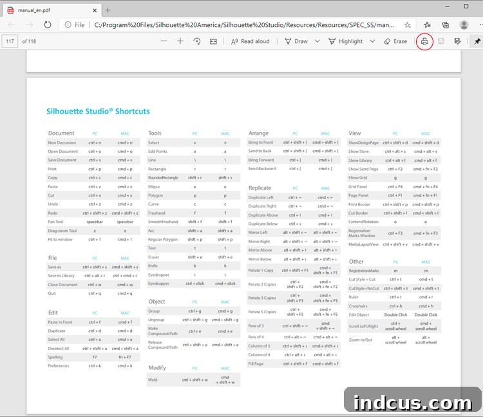The image size is (483, 417).
Task: Click the 'ShowDesignPage' row label
Action: click(363, 142)
